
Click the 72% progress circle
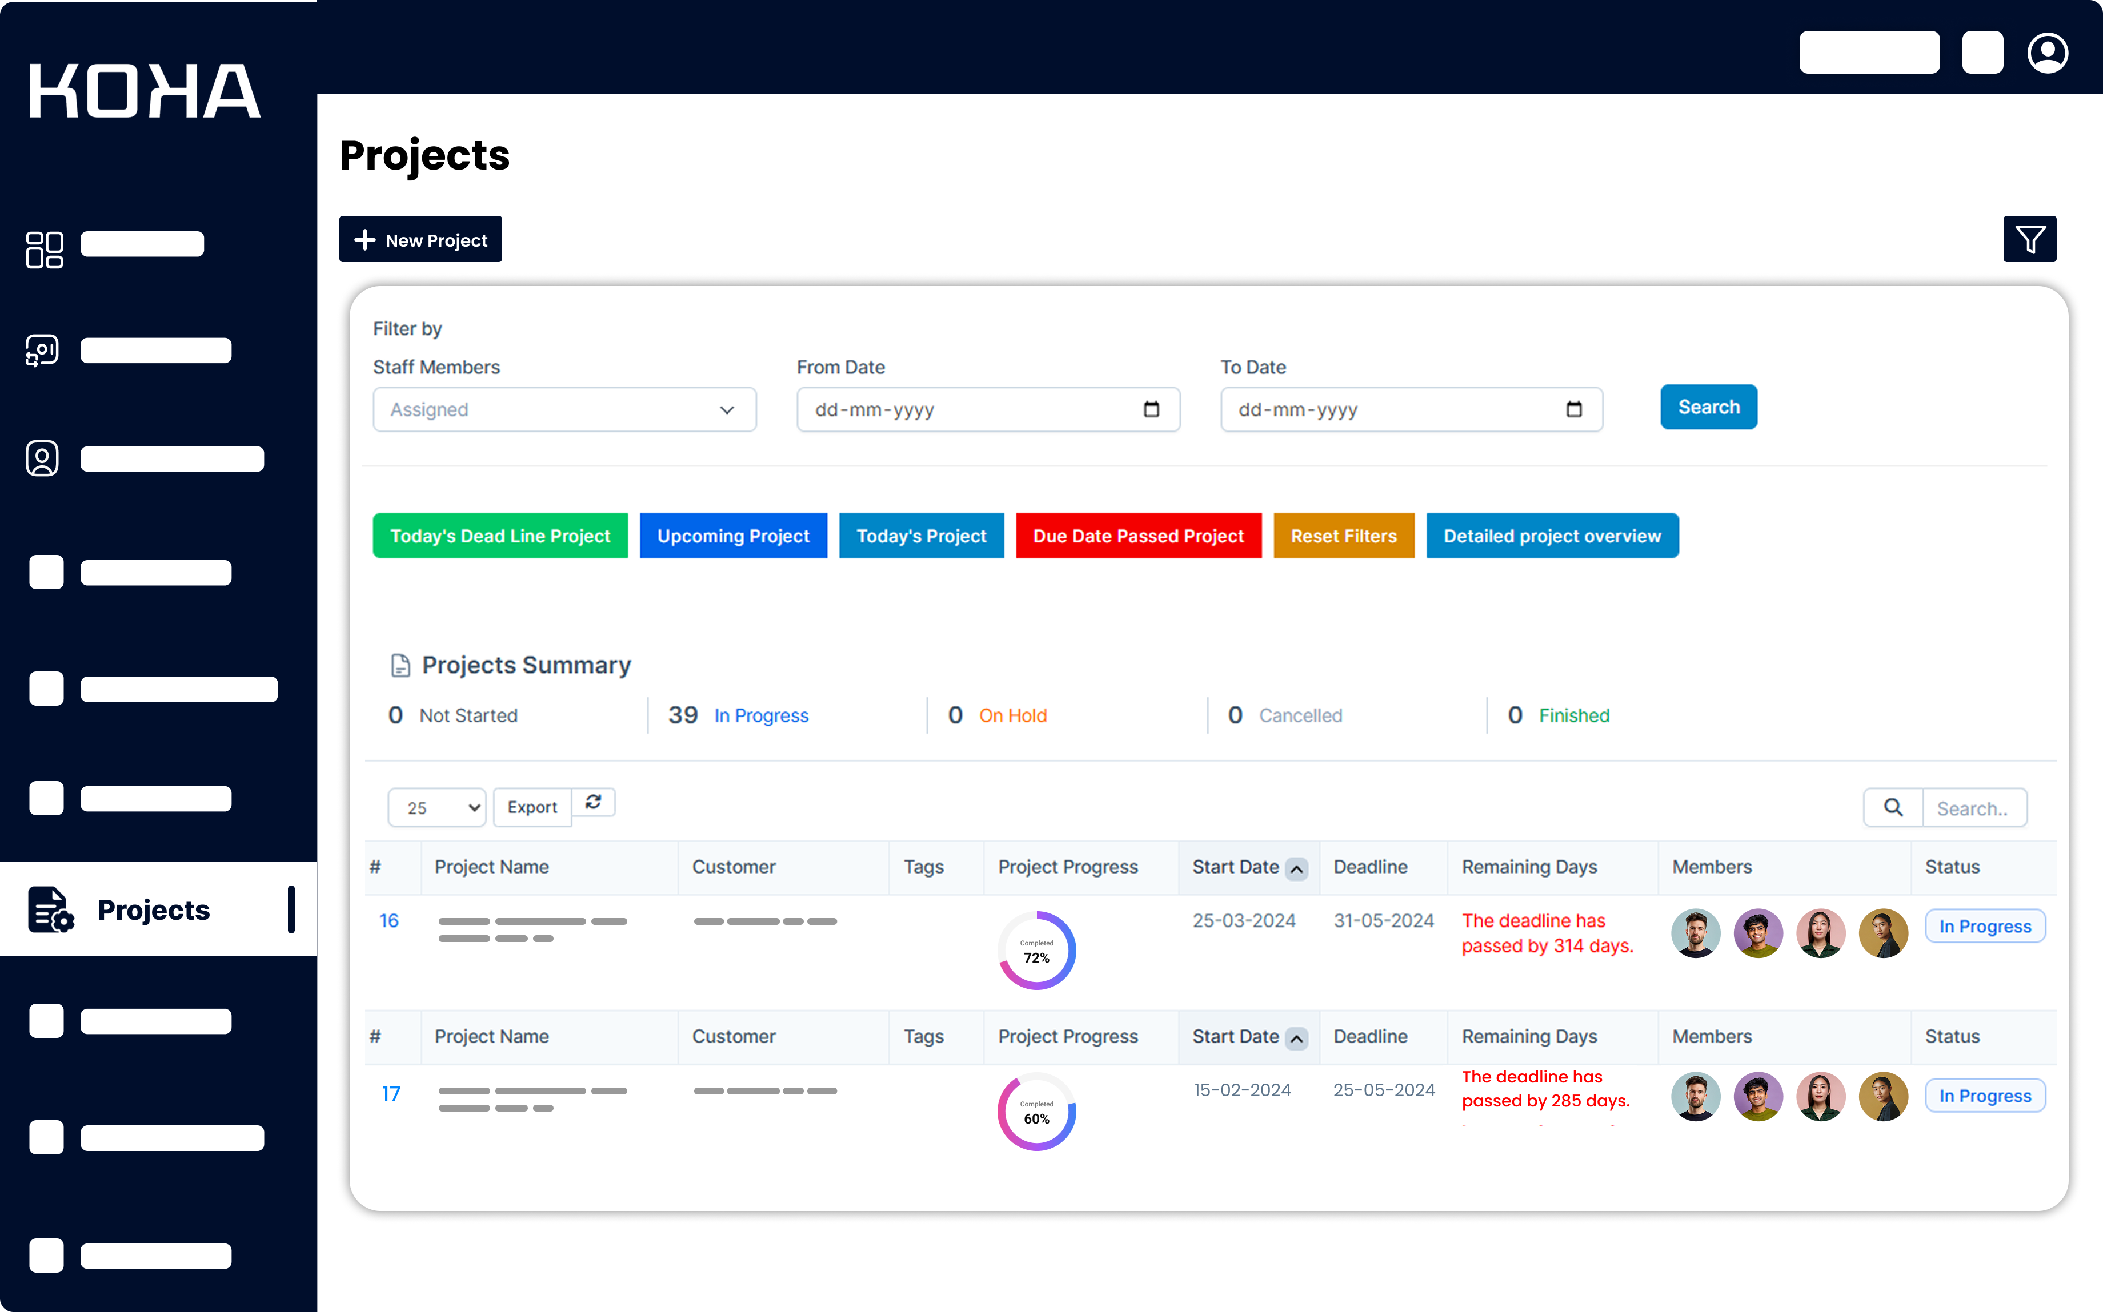[1036, 951]
